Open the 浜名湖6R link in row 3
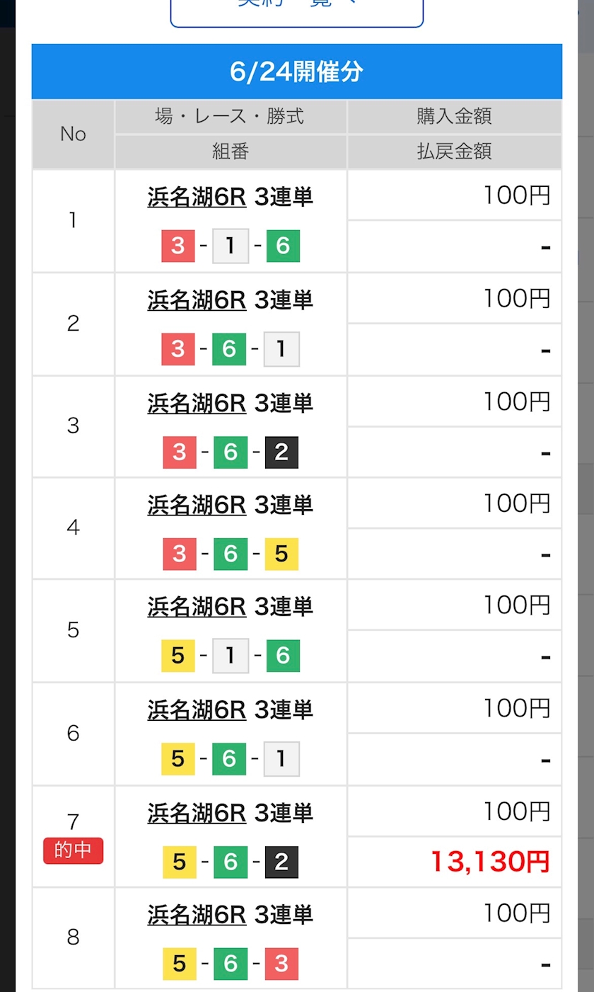The width and height of the screenshot is (594, 992). (197, 402)
